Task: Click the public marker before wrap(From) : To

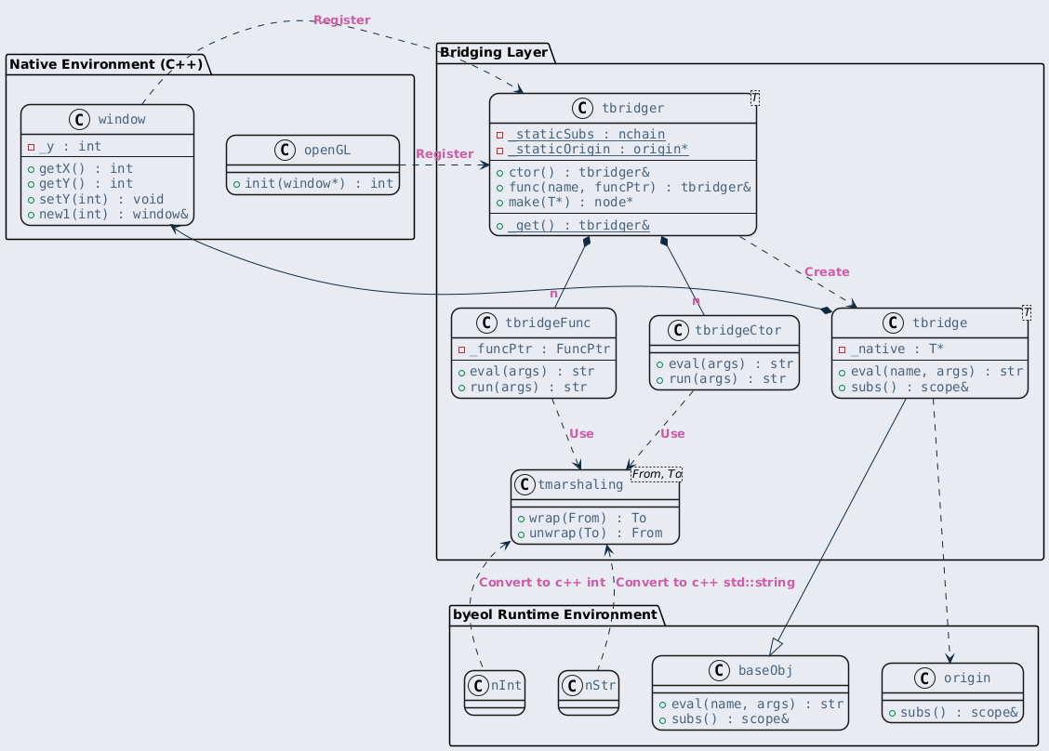Action: (x=521, y=519)
